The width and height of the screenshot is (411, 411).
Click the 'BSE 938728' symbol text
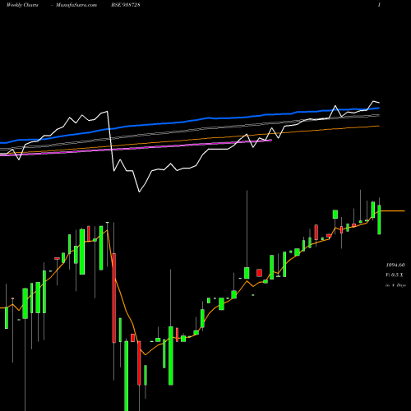(126, 5)
